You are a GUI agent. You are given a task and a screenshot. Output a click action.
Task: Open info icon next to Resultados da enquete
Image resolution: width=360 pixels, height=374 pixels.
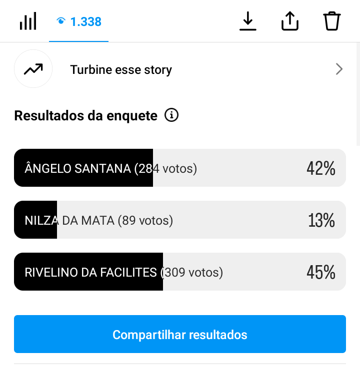pos(171,115)
